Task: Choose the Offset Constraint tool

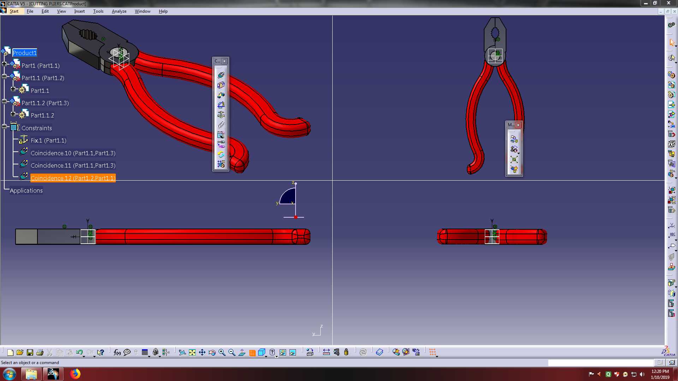Action: [x=221, y=95]
